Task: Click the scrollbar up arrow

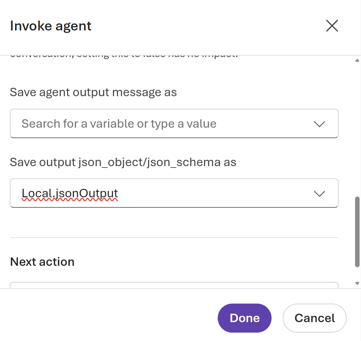Action: [x=357, y=61]
